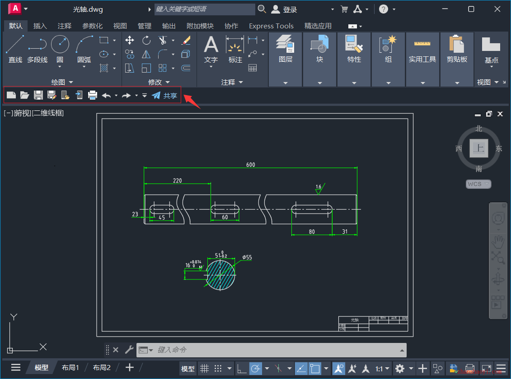Select the Move tool in Modify panel

point(130,41)
